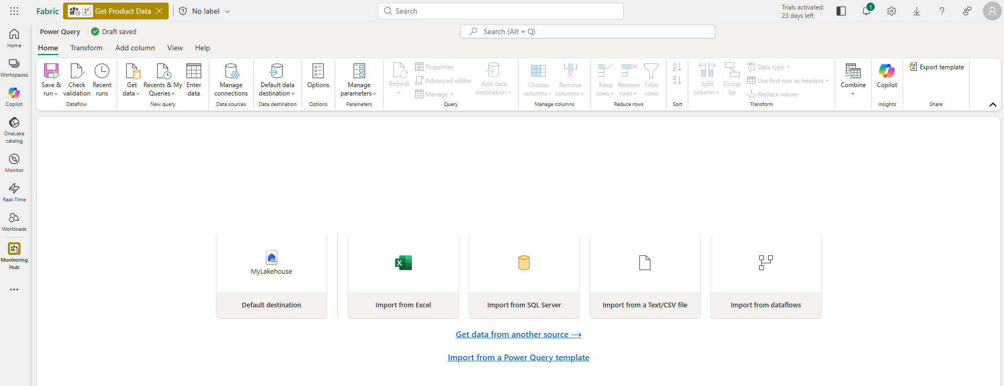This screenshot has height=386, width=1004.
Task: Click Import from dataflows card
Action: pyautogui.click(x=766, y=276)
